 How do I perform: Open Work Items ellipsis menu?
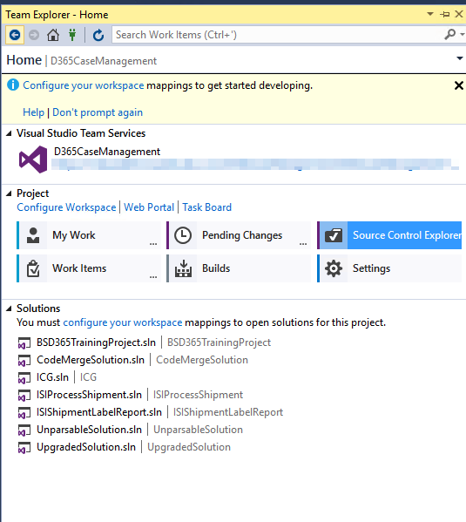click(x=153, y=277)
